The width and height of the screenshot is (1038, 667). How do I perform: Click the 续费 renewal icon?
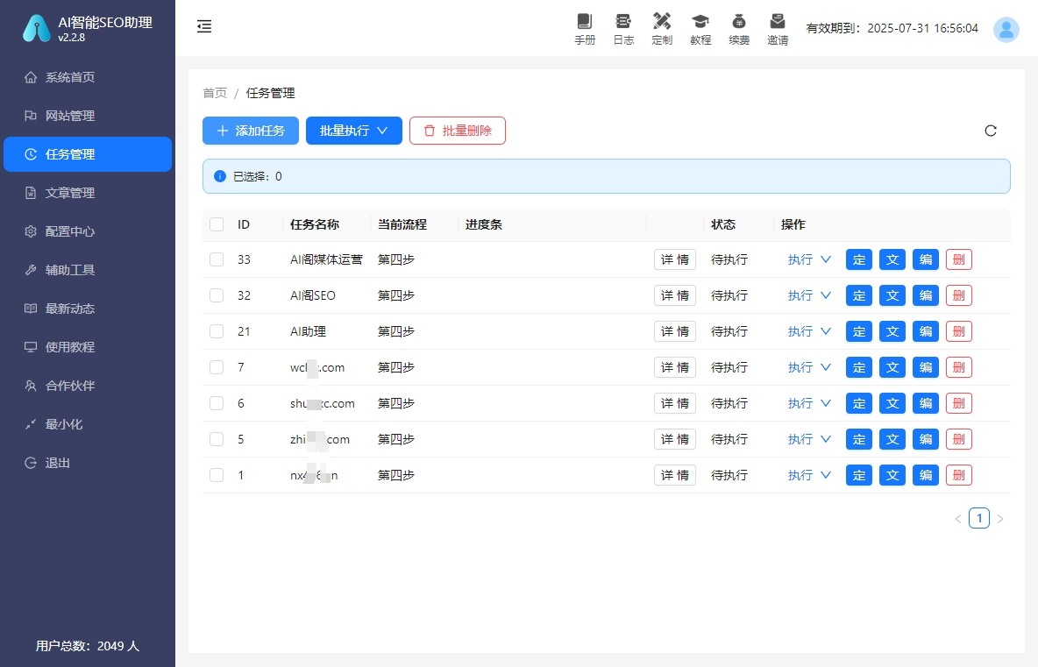point(739,28)
